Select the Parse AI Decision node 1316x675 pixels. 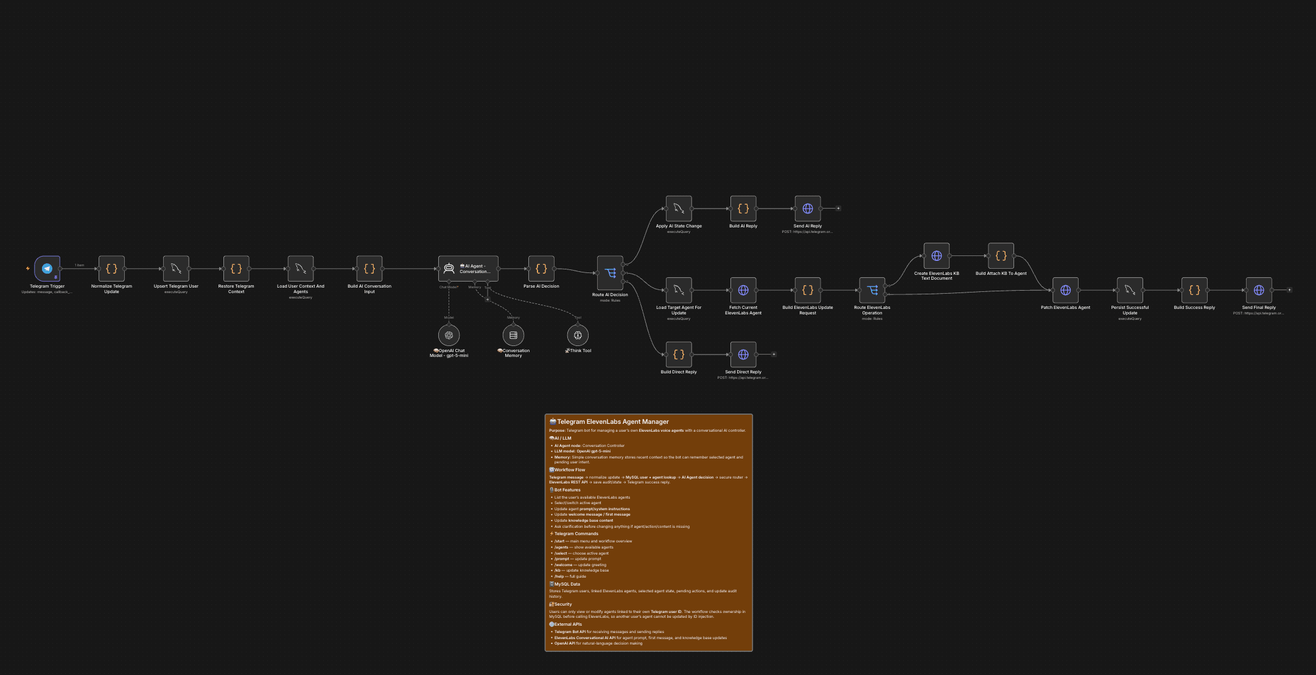[x=541, y=268]
